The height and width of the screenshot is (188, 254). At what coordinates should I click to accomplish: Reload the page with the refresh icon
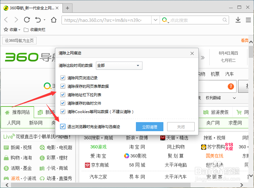click(x=27, y=20)
